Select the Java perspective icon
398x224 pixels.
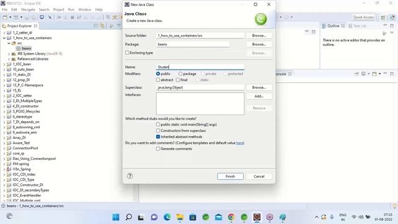pyautogui.click(x=392, y=17)
